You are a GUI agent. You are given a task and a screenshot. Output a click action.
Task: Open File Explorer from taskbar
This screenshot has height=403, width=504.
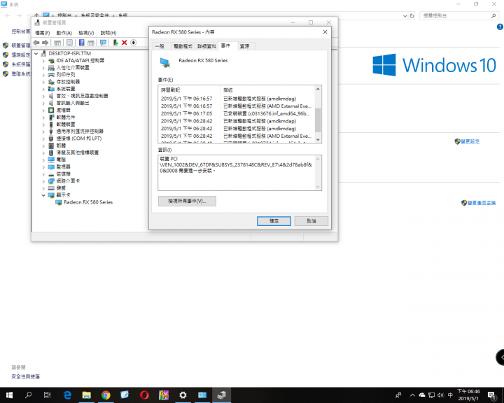(87, 395)
